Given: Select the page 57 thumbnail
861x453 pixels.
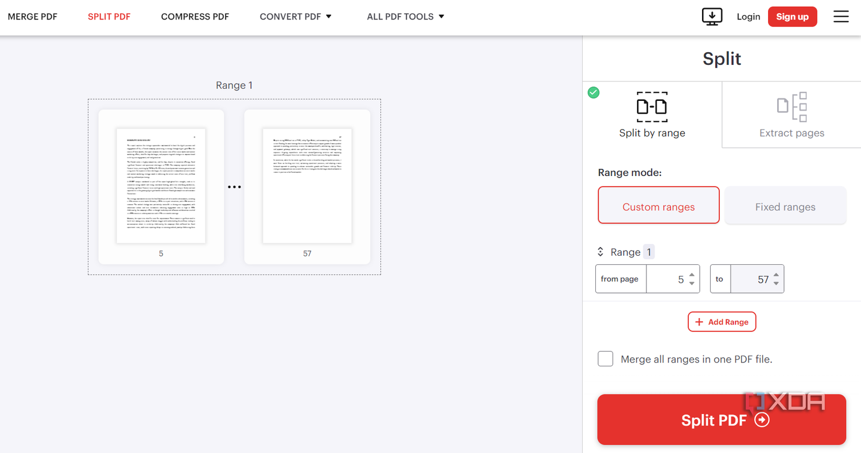Looking at the screenshot, I should [x=307, y=187].
